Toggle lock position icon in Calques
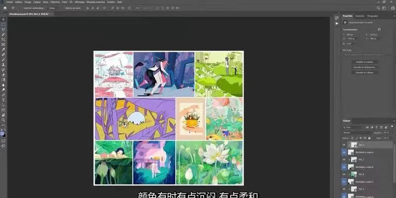396x198 pixels. [x=361, y=138]
